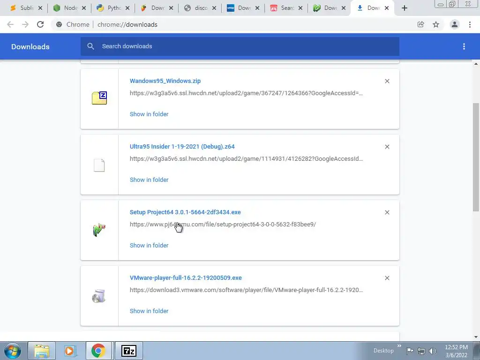The height and width of the screenshot is (360, 480).
Task: Open the Windows Start menu
Action: pos(13,351)
